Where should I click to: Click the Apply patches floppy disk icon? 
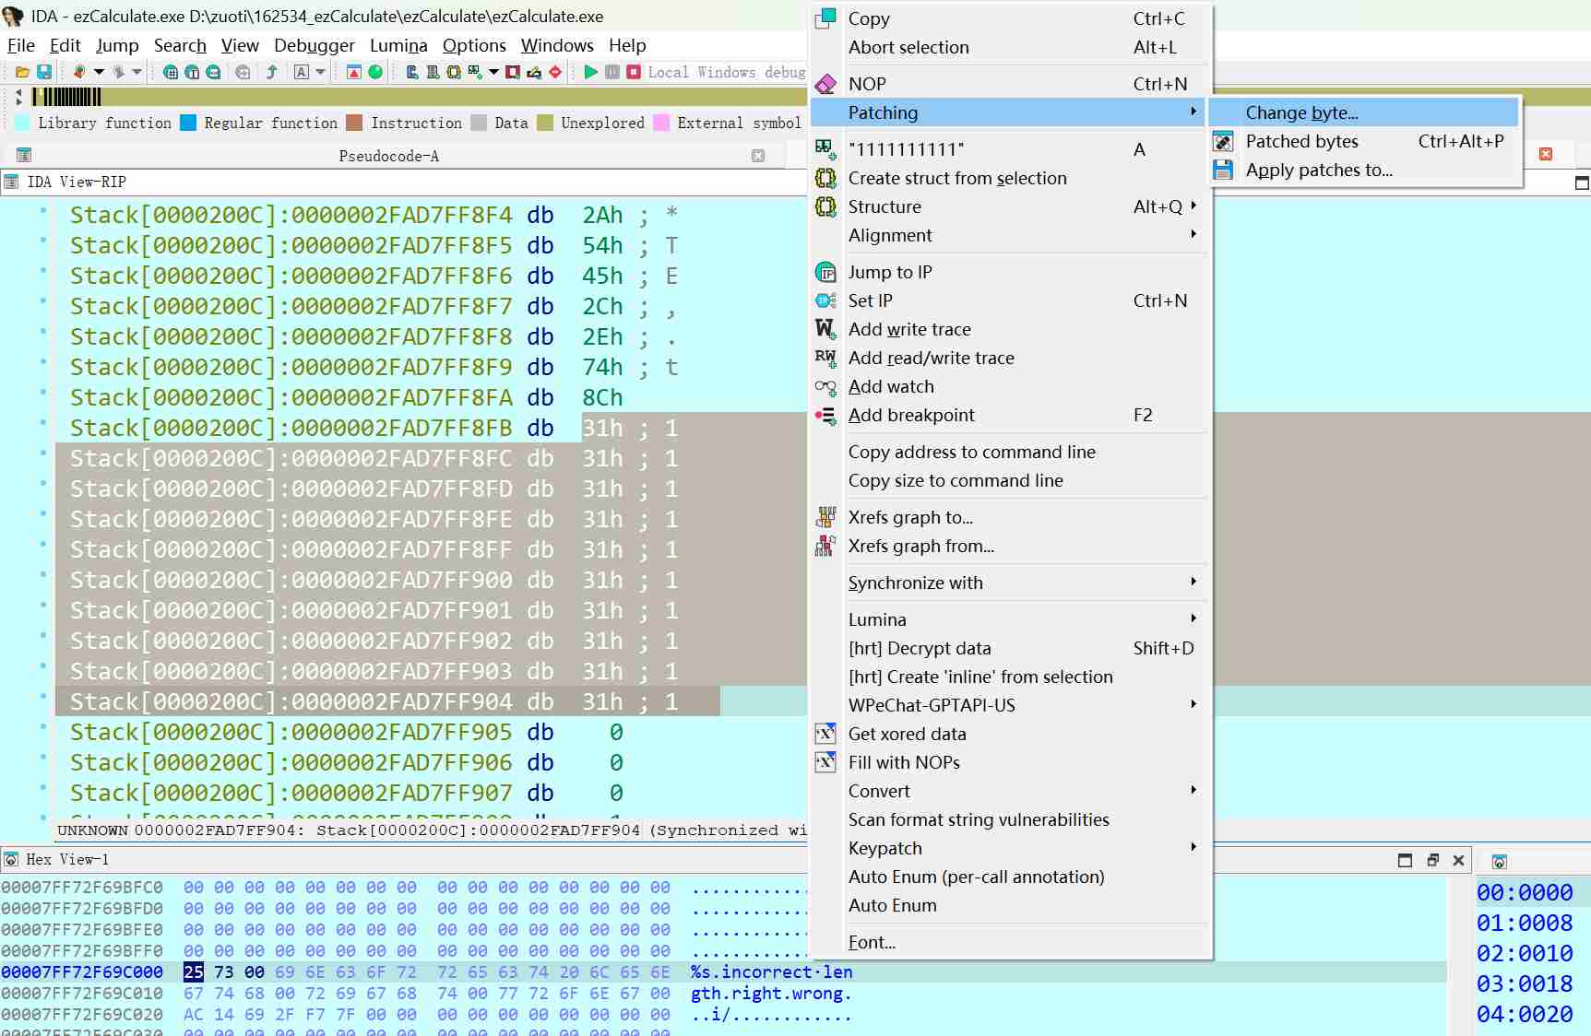click(1223, 171)
